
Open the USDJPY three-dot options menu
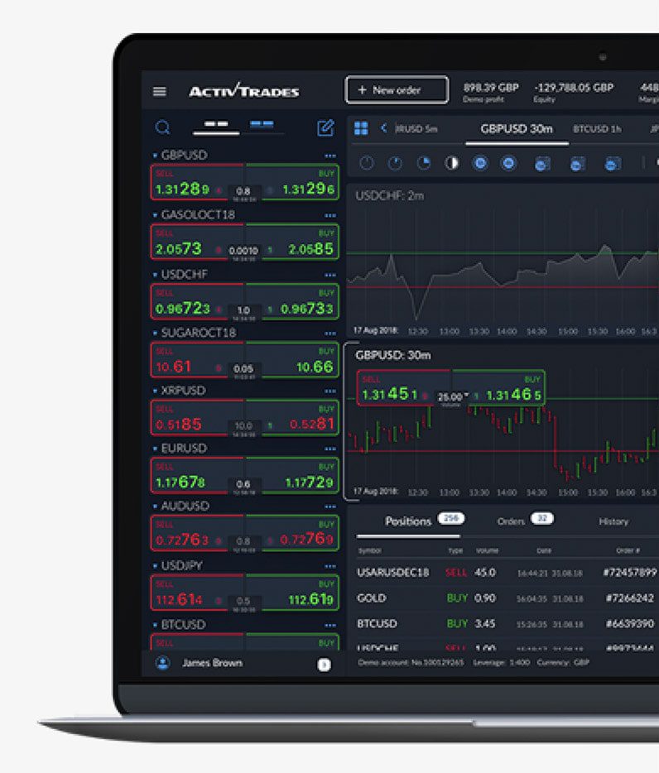click(x=330, y=566)
